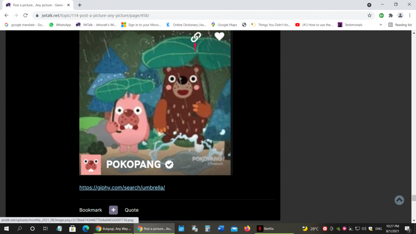Viewport: 416px width, 234px height.
Task: Click the plus button beside Bookmark
Action: [114, 210]
